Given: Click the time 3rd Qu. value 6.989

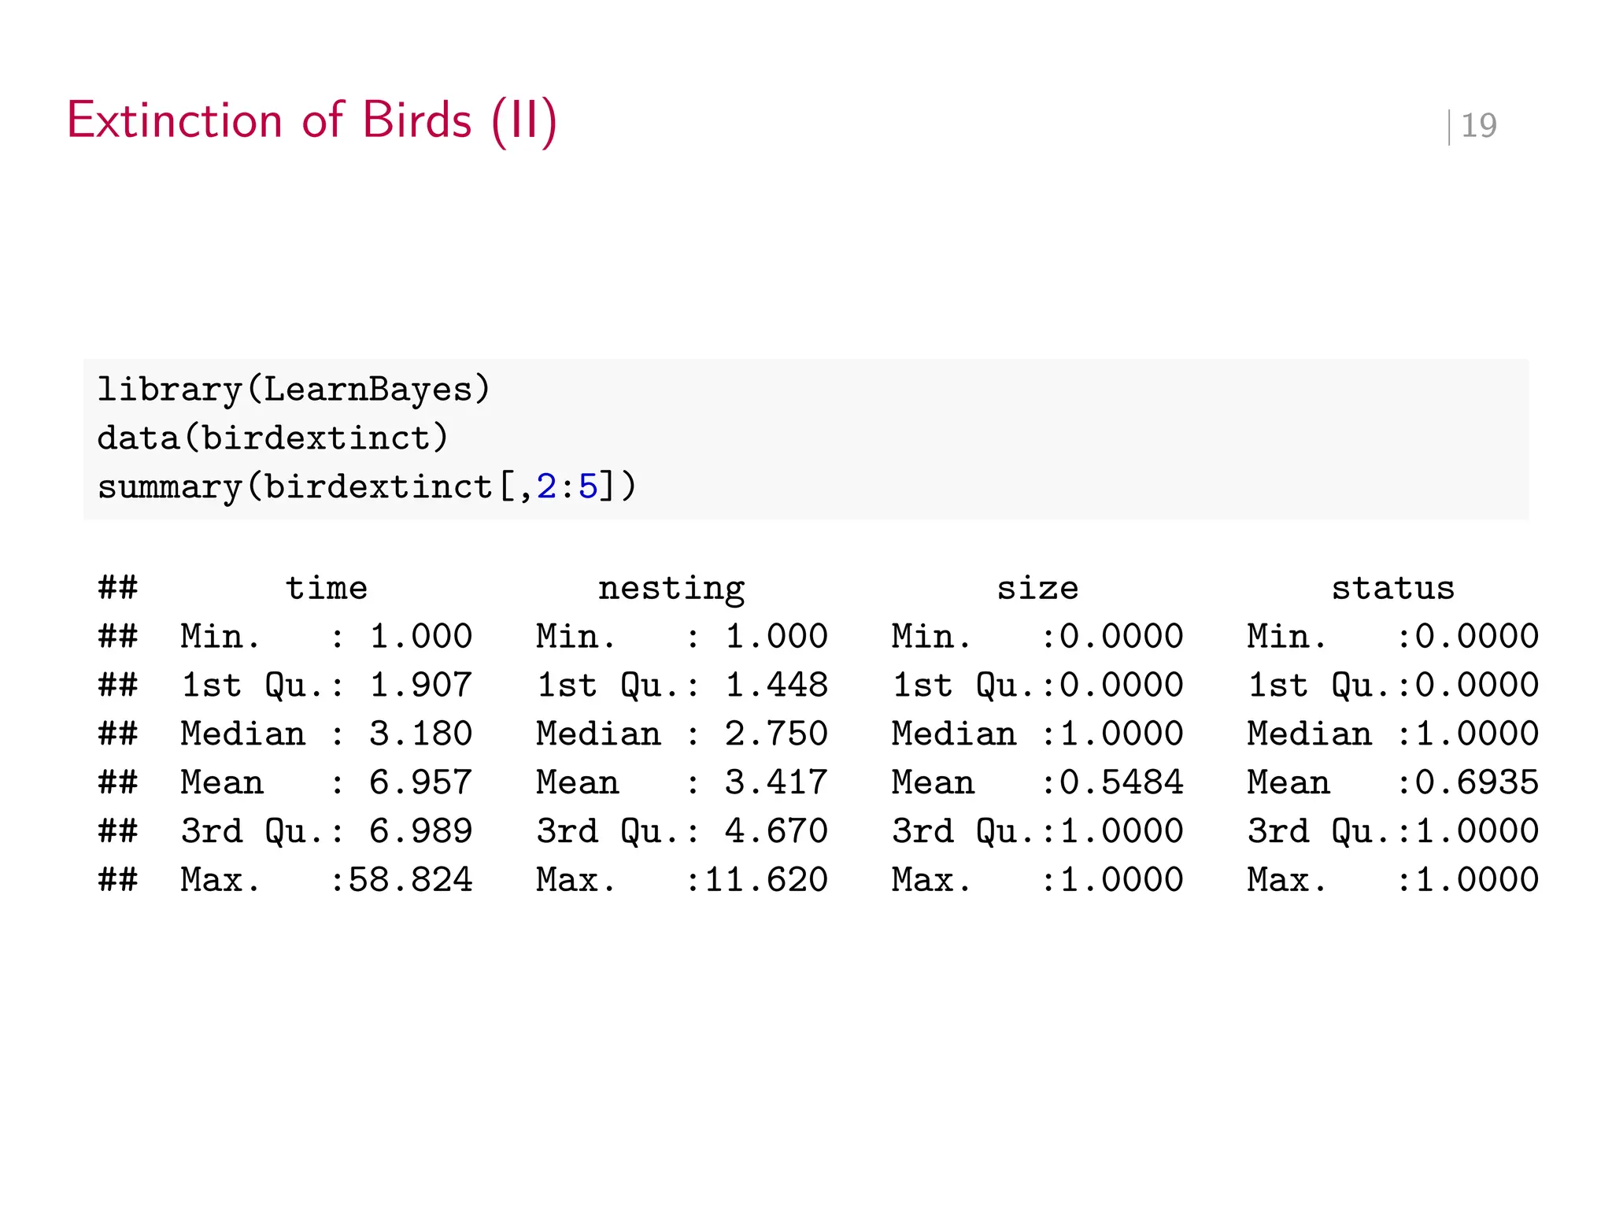Looking at the screenshot, I should (421, 832).
